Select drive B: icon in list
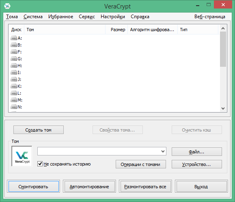 [x=14, y=45]
